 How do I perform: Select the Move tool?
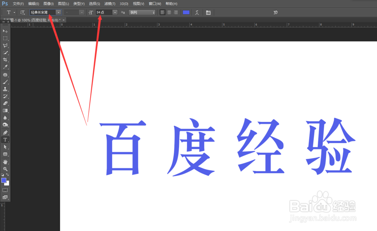click(x=5, y=31)
